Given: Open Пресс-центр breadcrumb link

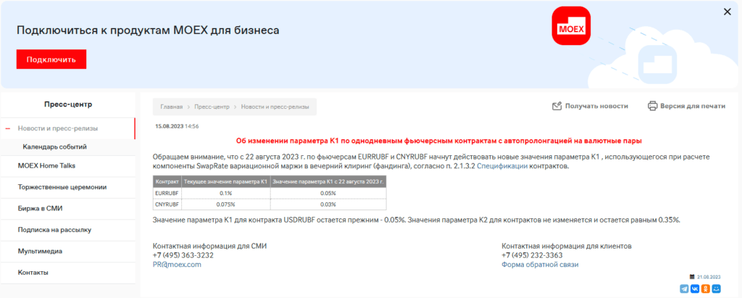Looking at the screenshot, I should click(x=212, y=107).
